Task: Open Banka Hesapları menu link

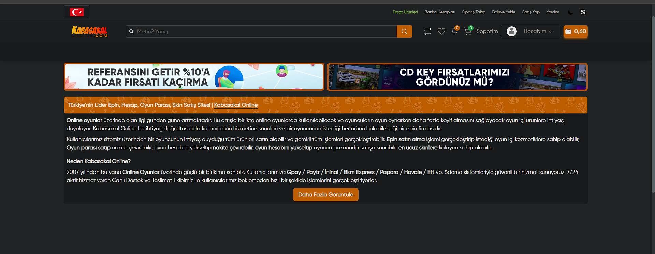Action: [440, 12]
